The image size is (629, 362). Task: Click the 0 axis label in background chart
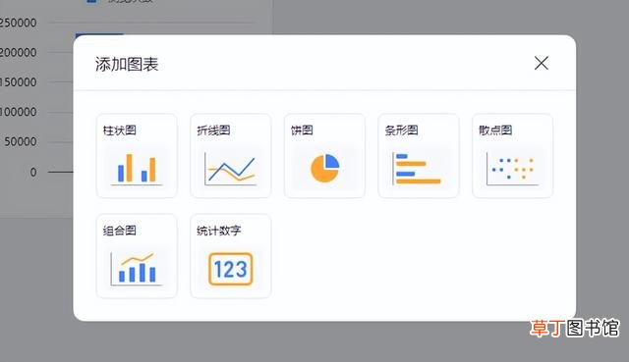pyautogui.click(x=33, y=173)
